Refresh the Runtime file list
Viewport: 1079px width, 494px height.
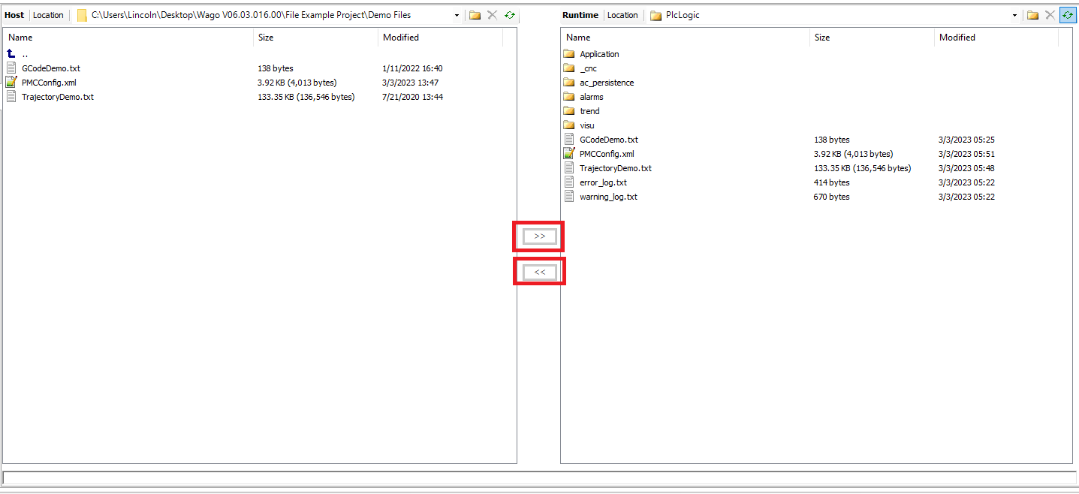(x=1067, y=15)
